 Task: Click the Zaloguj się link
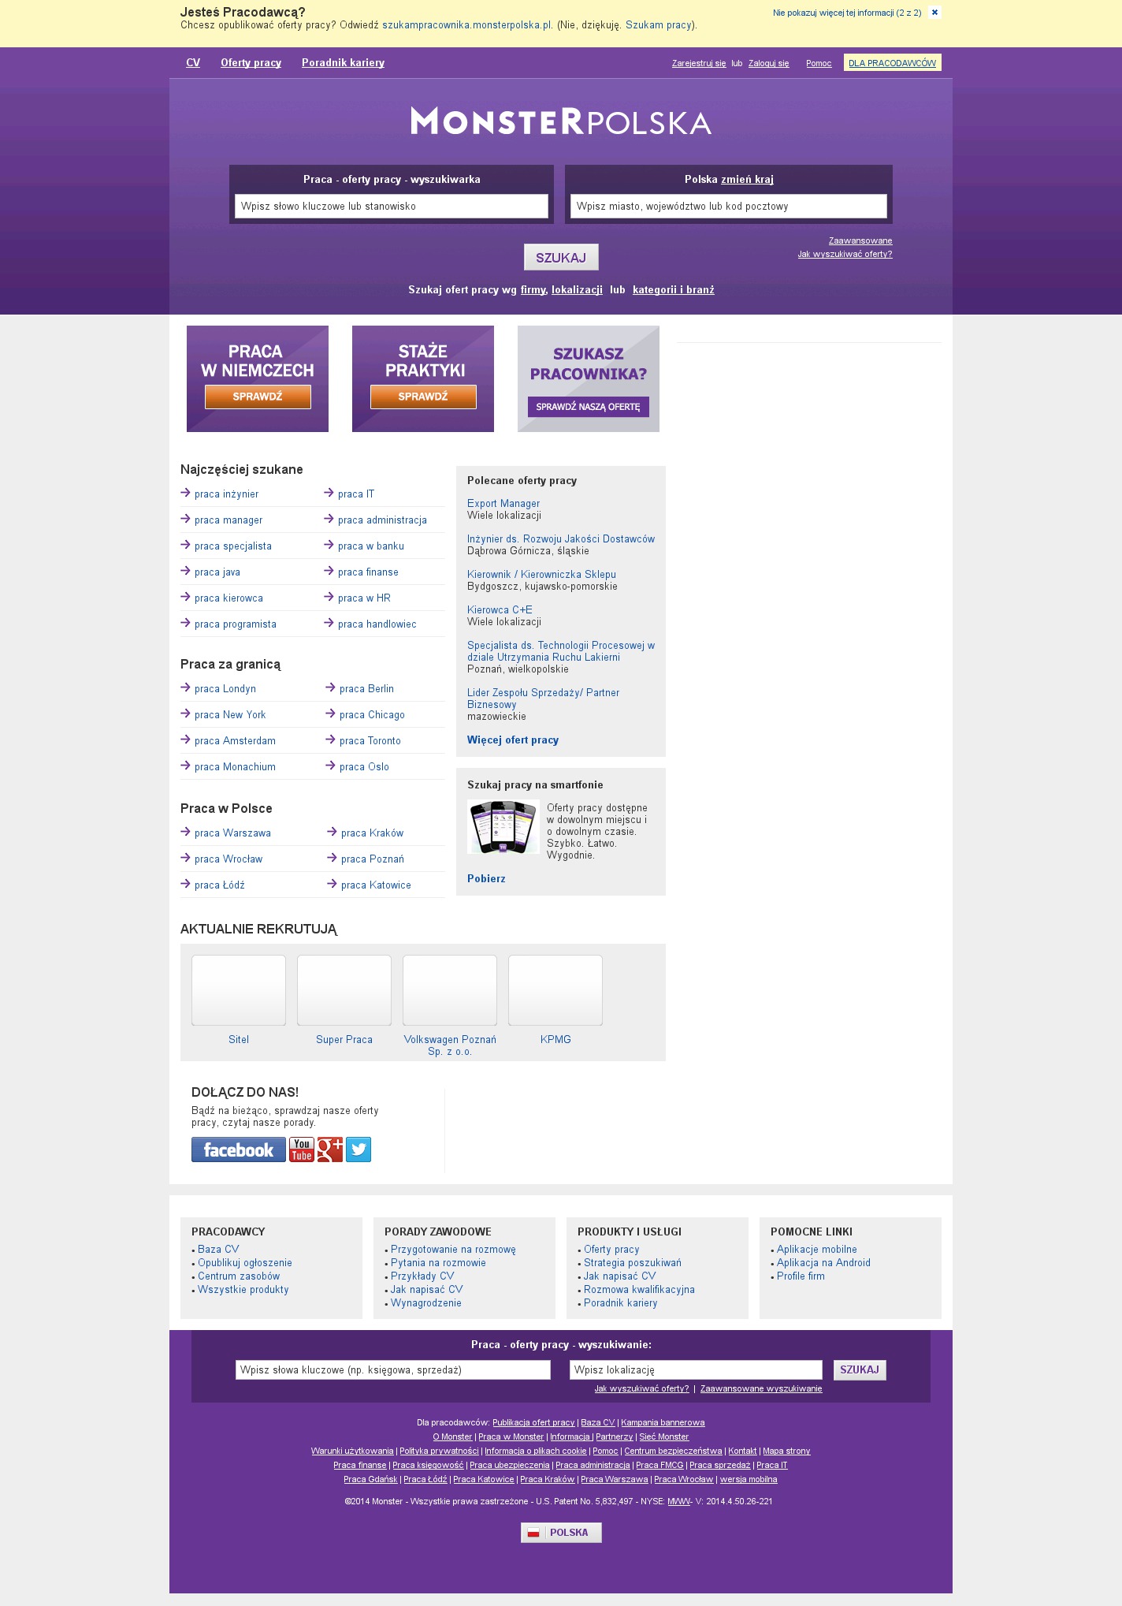tap(768, 64)
